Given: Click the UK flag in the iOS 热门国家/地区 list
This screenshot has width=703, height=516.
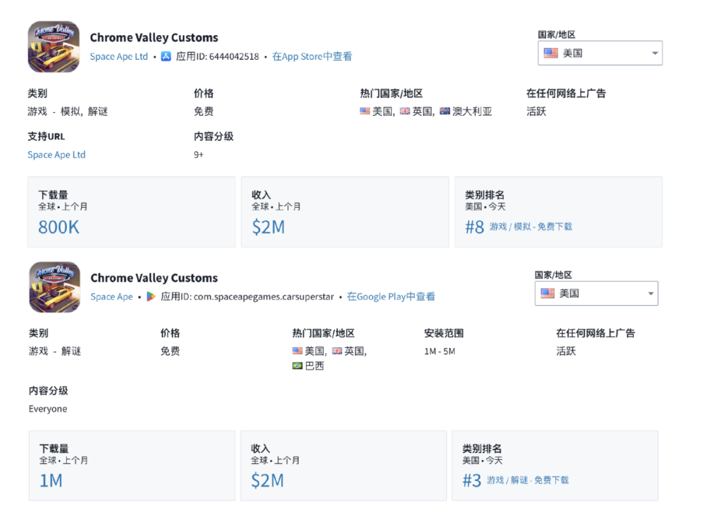Looking at the screenshot, I should (405, 111).
